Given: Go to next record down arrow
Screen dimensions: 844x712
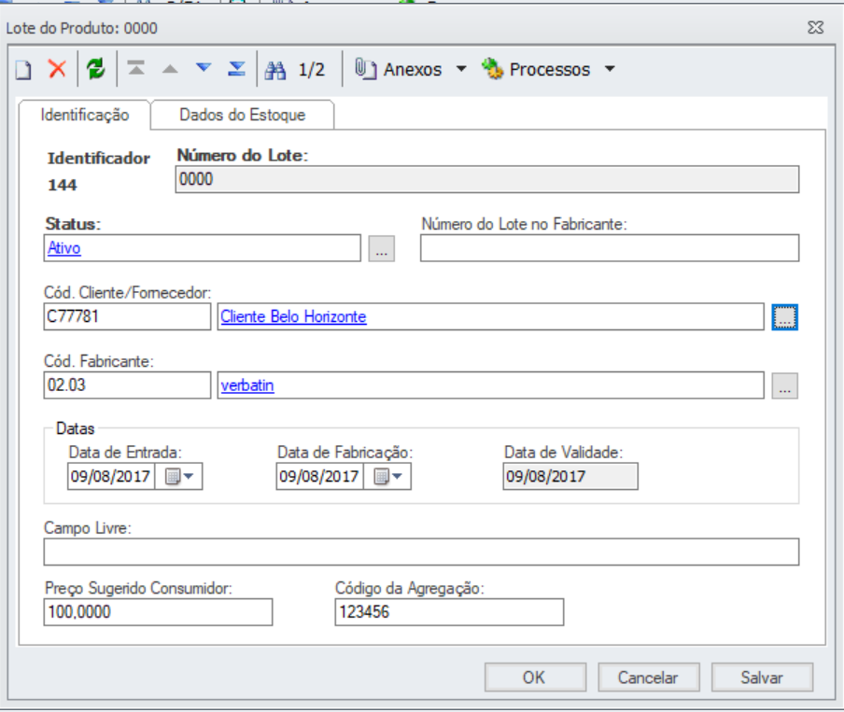Looking at the screenshot, I should click(204, 68).
